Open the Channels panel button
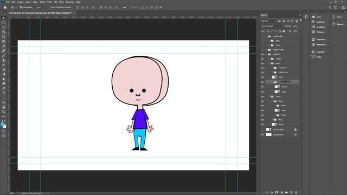 318,52
